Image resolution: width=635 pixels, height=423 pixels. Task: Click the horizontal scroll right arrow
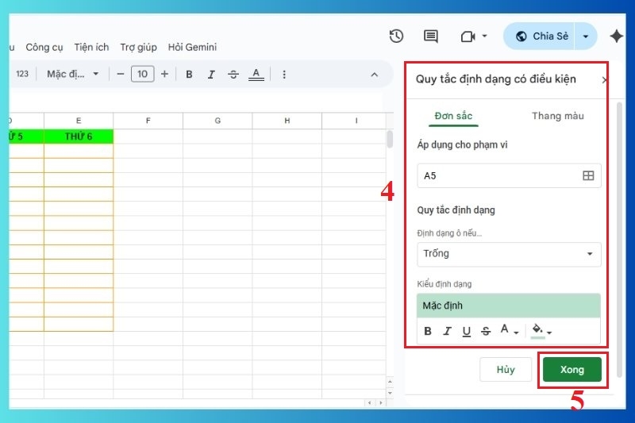pos(381,402)
